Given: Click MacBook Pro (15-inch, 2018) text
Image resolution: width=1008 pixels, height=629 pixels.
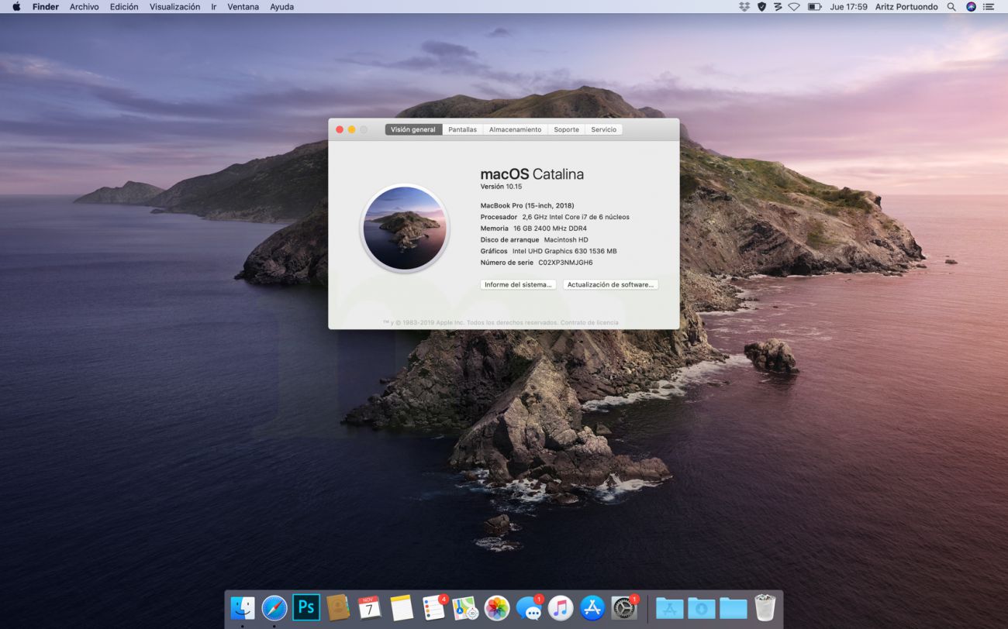Looking at the screenshot, I should 527,205.
